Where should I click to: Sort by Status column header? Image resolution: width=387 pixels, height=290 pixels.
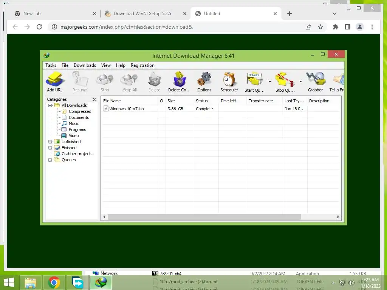(206, 101)
